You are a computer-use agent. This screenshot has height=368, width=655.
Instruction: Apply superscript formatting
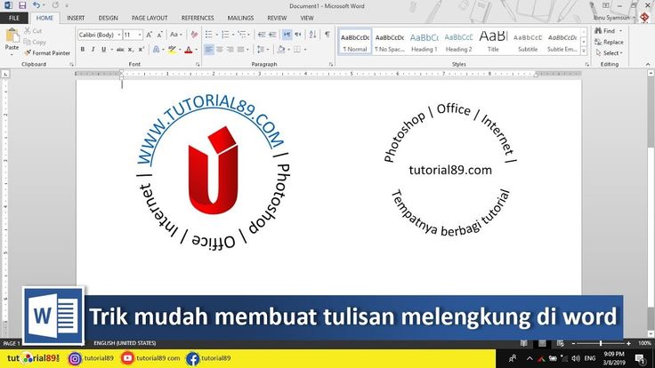pos(142,50)
